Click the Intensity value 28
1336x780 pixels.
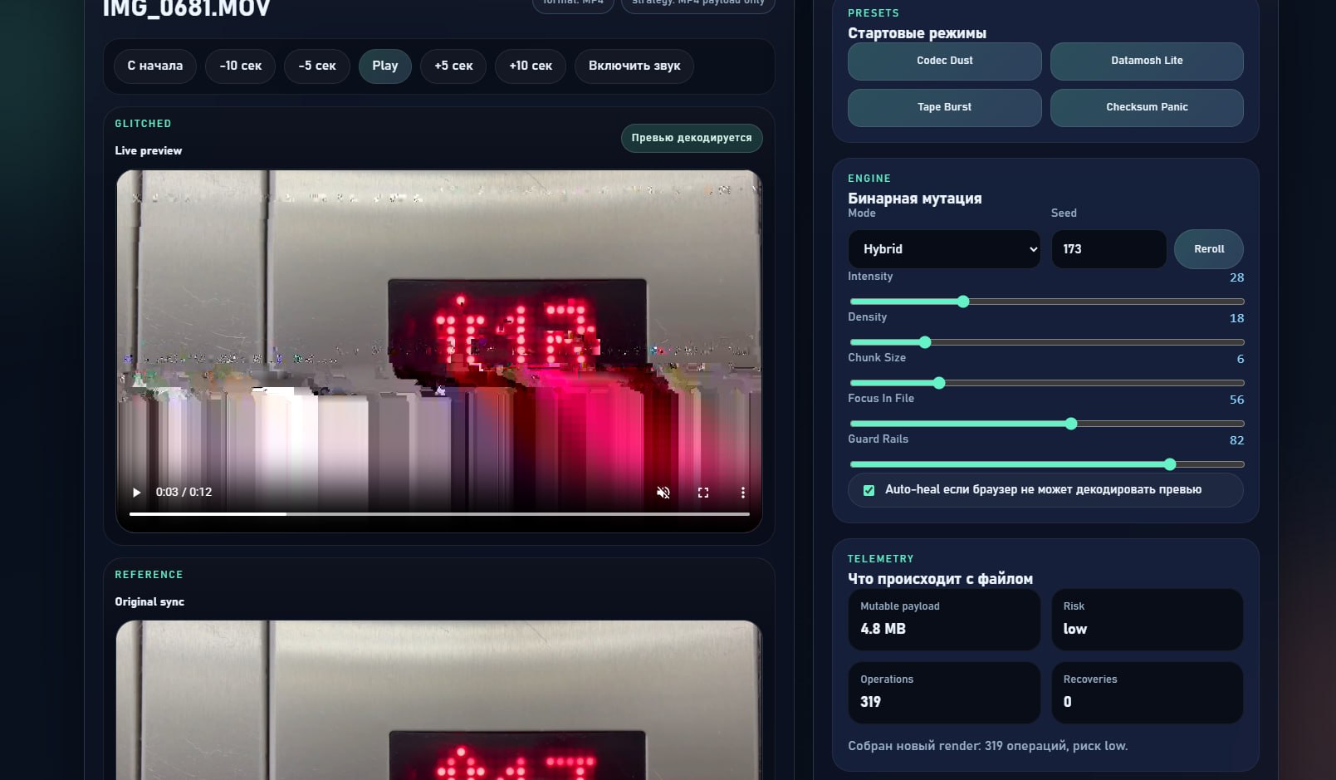pos(1236,277)
